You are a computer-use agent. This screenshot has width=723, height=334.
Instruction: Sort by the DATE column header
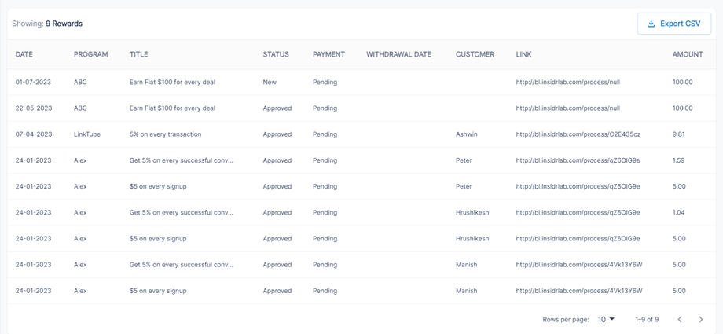pyautogui.click(x=24, y=54)
